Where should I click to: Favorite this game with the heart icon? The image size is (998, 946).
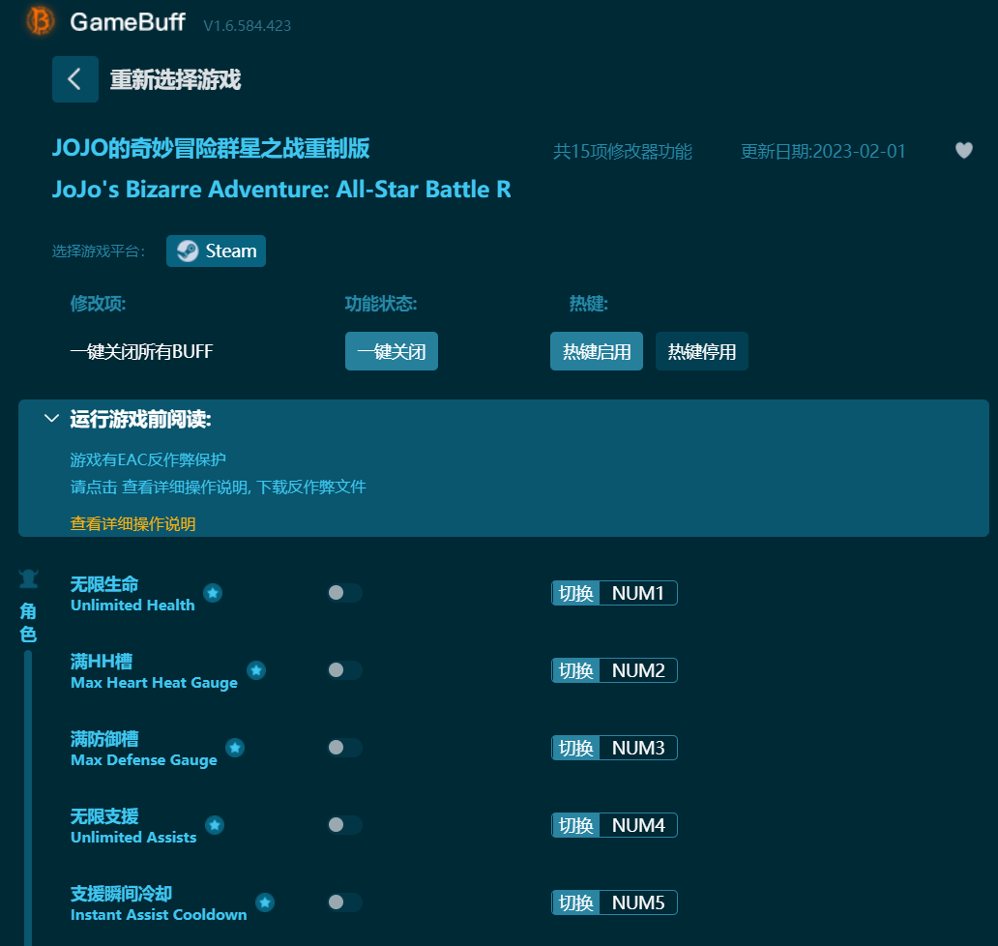pyautogui.click(x=963, y=150)
